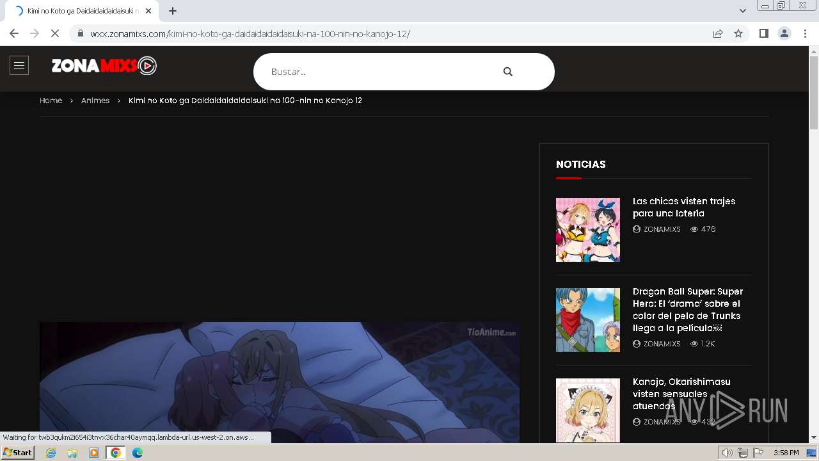Expand the tab search dropdown arrow
819x461 pixels.
[743, 11]
